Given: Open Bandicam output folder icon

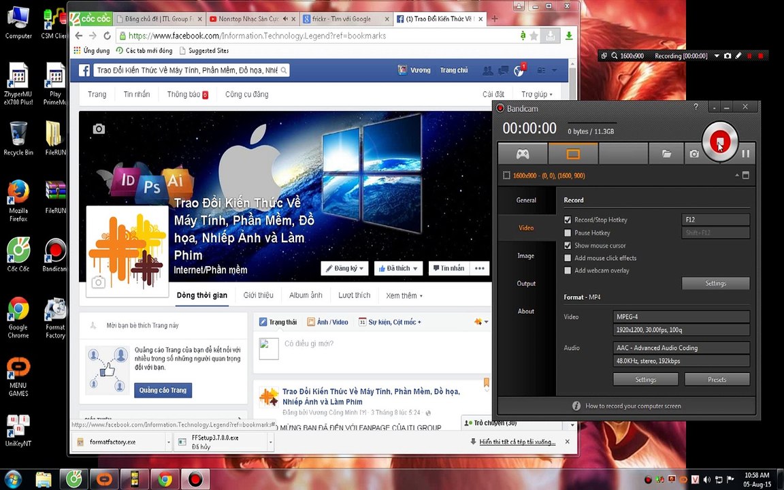Looking at the screenshot, I should click(x=666, y=154).
